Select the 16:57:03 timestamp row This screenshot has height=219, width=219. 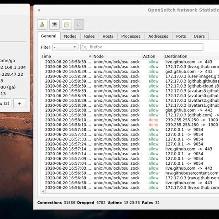coord(68,168)
